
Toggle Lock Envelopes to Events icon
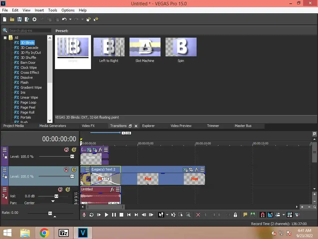click(290, 215)
